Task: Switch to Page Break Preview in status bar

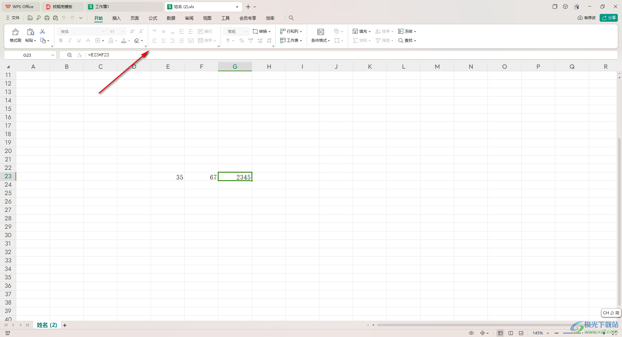Action: tap(521, 333)
